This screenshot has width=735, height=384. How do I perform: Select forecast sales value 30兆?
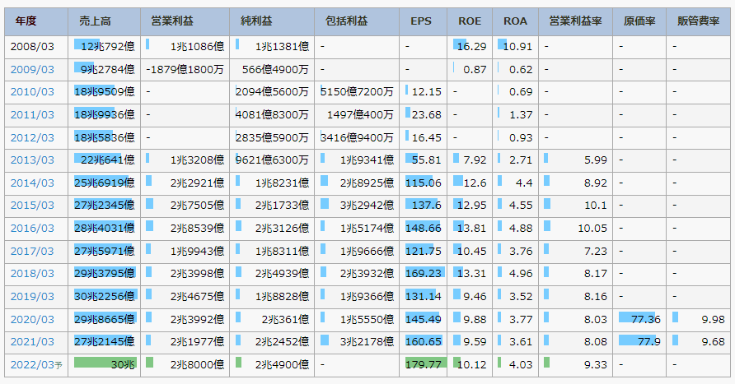(x=123, y=365)
